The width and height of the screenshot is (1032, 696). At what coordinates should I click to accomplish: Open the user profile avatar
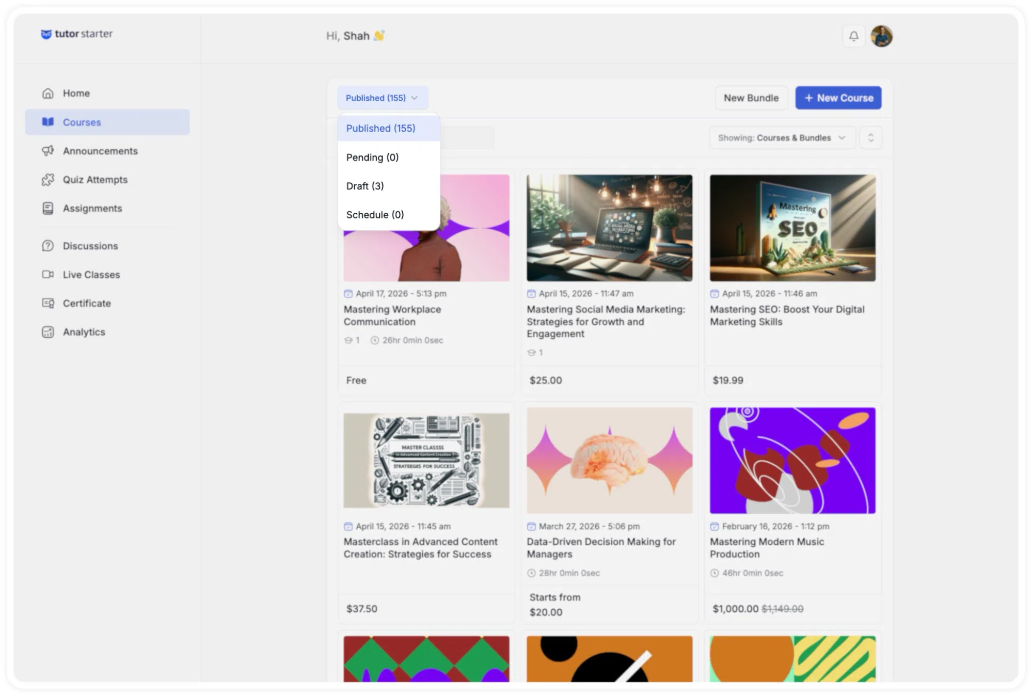(x=881, y=36)
